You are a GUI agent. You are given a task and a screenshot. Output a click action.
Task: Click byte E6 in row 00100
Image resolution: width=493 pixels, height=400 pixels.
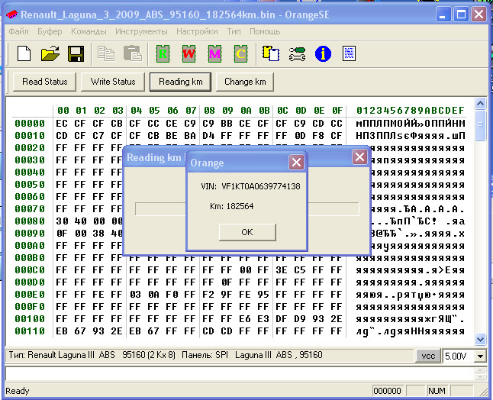pyautogui.click(x=245, y=319)
